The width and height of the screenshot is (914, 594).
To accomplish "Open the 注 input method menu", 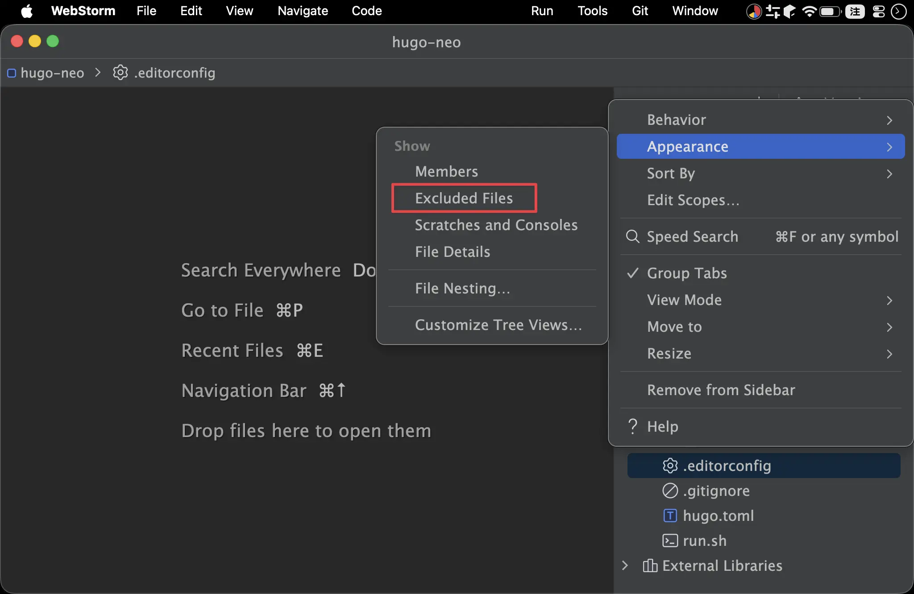I will click(855, 11).
